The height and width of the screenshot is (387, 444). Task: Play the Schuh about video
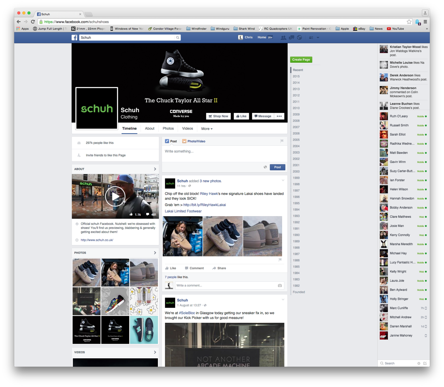[115, 196]
